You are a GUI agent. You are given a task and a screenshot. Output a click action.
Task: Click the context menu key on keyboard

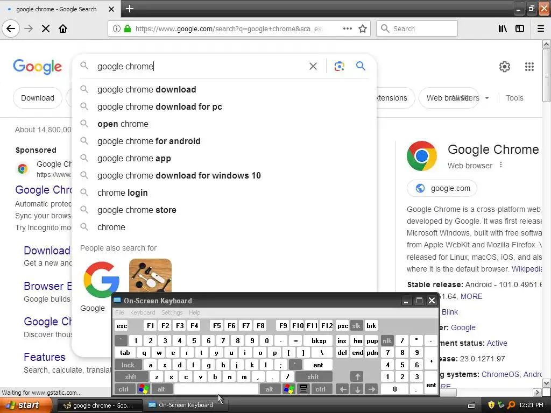coord(303,389)
